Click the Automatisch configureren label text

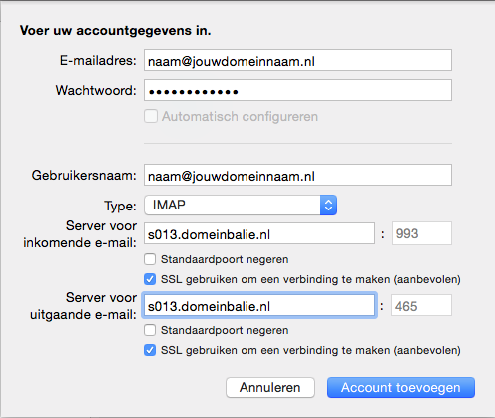tap(240, 117)
